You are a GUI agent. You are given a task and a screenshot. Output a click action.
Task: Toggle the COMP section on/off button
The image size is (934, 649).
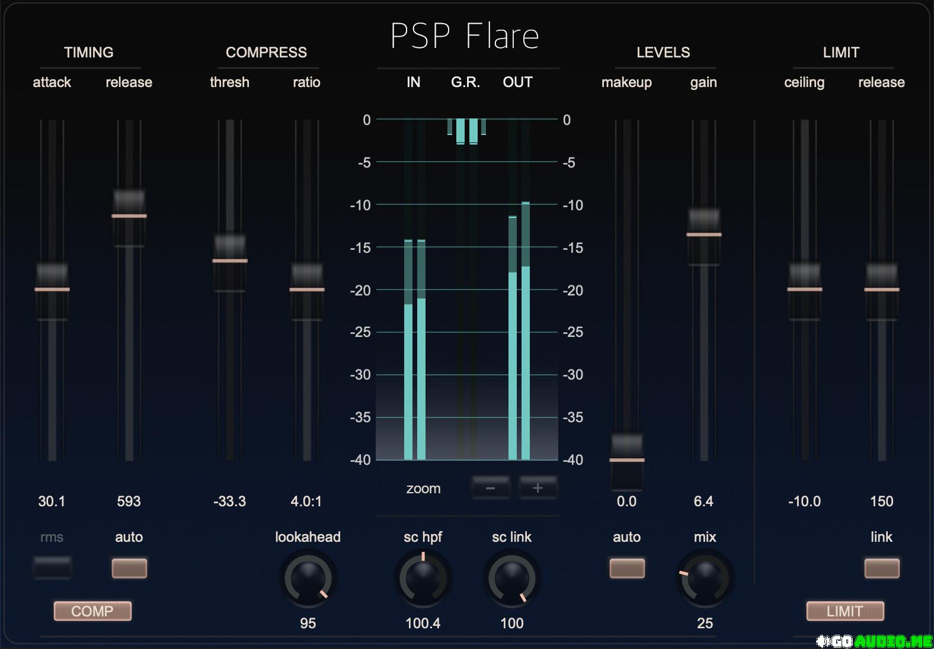pyautogui.click(x=92, y=611)
